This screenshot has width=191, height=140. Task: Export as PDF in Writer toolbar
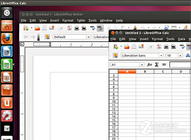pyautogui.click(x=70, y=28)
